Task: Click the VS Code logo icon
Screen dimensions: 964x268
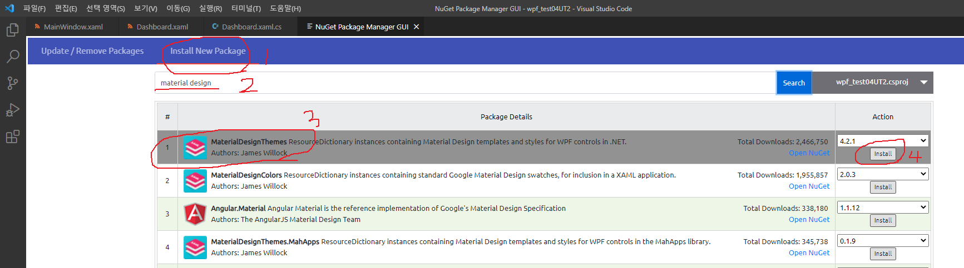Action: (x=9, y=8)
